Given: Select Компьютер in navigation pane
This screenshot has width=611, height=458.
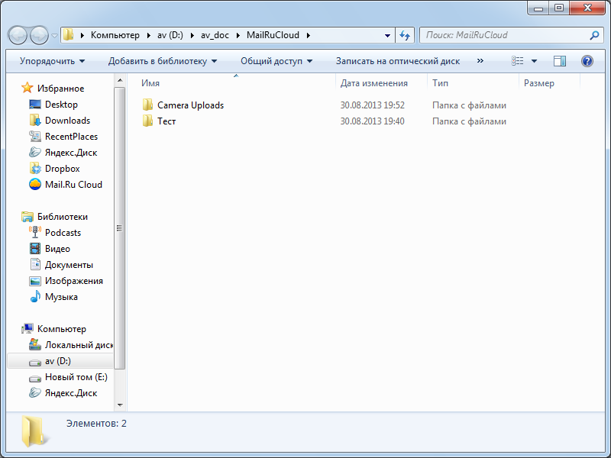Looking at the screenshot, I should click(62, 329).
